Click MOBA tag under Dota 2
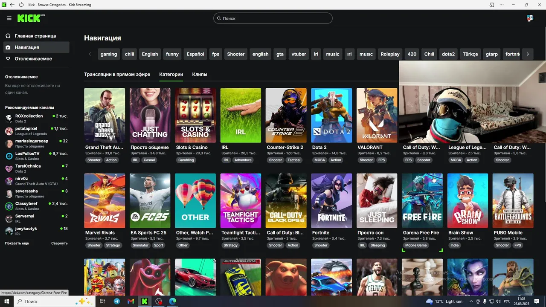The image size is (546, 307). 319,160
